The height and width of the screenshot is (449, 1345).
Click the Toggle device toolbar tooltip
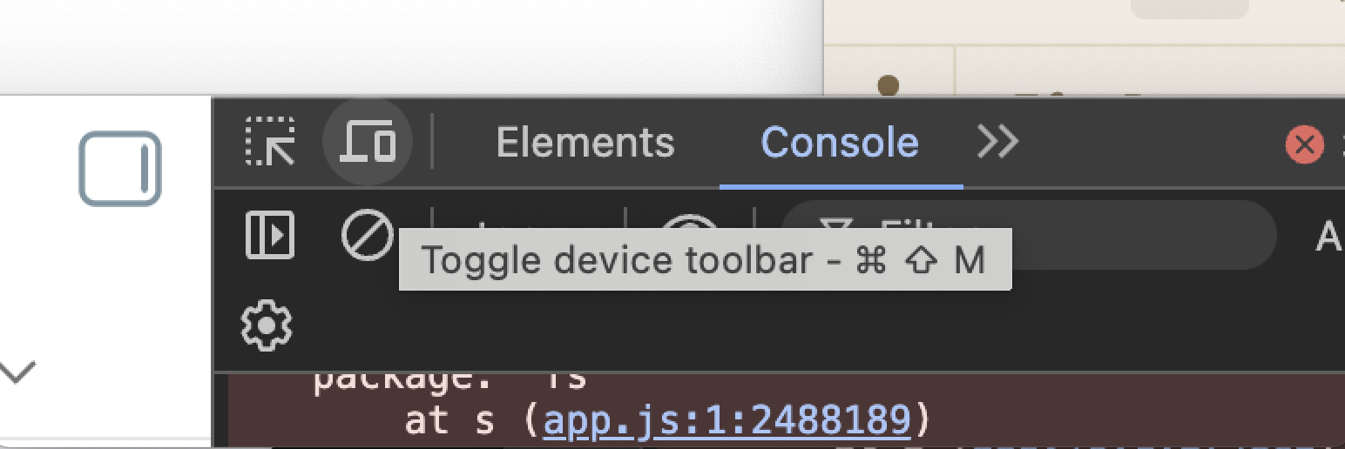point(705,259)
